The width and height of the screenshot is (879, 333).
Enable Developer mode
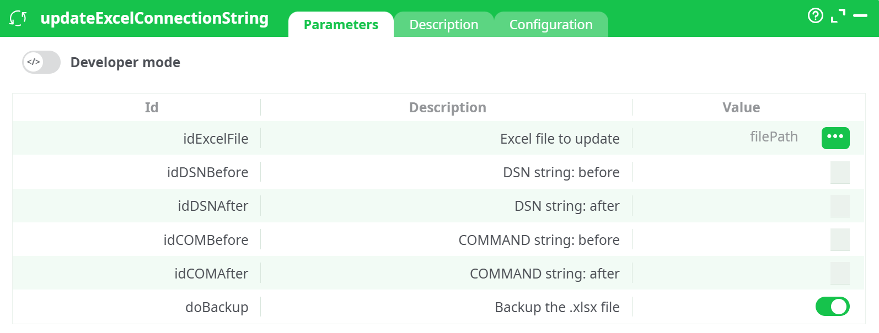tap(41, 62)
